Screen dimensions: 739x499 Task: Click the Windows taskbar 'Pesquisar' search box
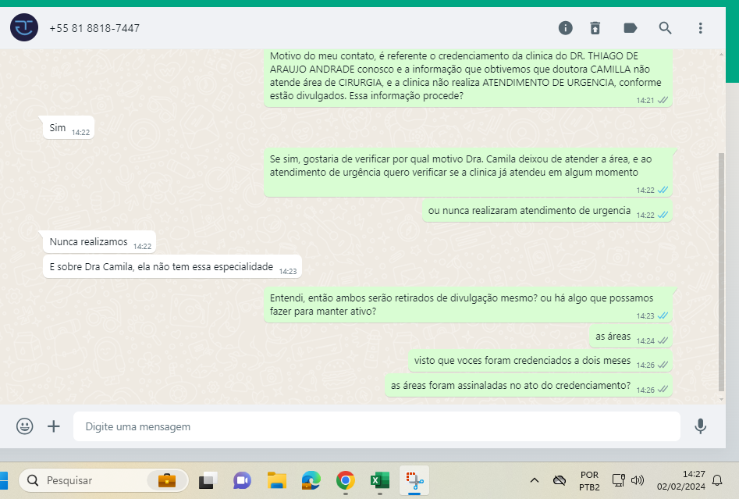pyautogui.click(x=103, y=480)
